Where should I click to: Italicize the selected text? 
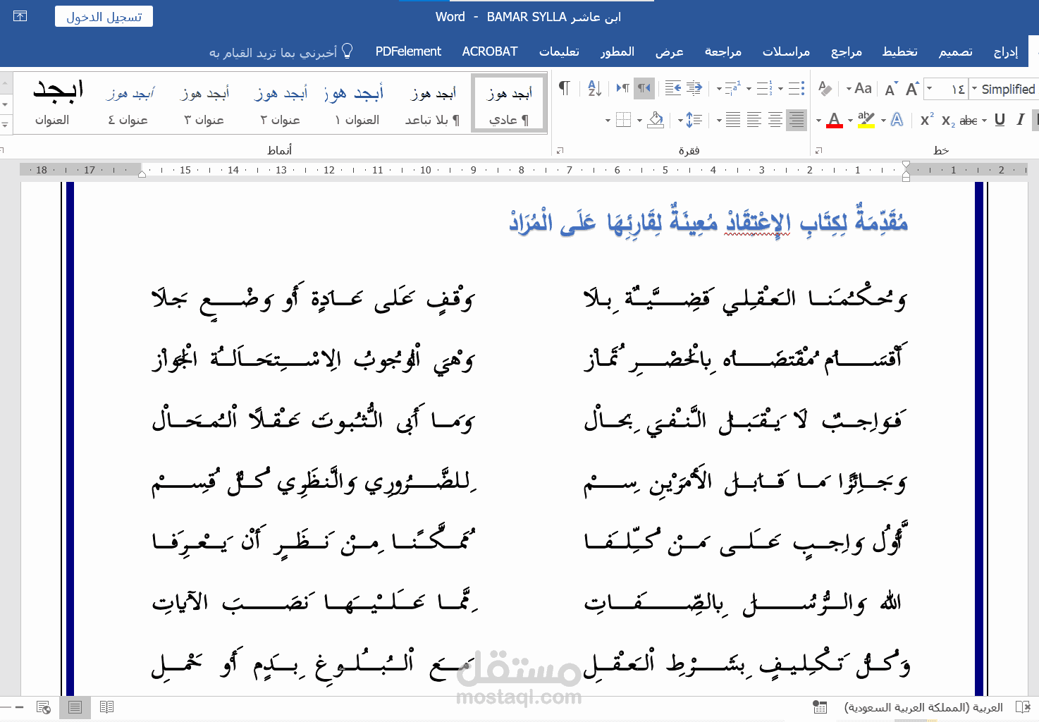pyautogui.click(x=1020, y=120)
